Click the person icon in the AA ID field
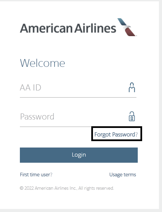The width and height of the screenshot is (162, 212). pos(132,87)
